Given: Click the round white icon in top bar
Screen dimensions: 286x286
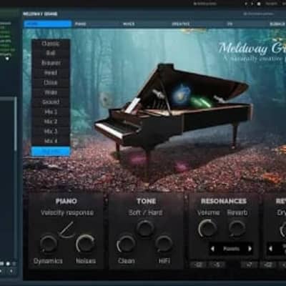Looking at the screenshot, I should [259, 4].
